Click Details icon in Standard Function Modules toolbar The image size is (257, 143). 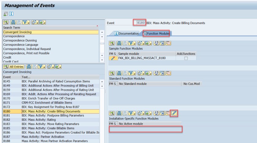tap(112, 73)
